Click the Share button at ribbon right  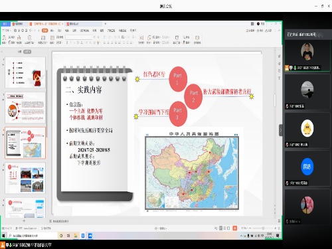pyautogui.click(x=268, y=31)
